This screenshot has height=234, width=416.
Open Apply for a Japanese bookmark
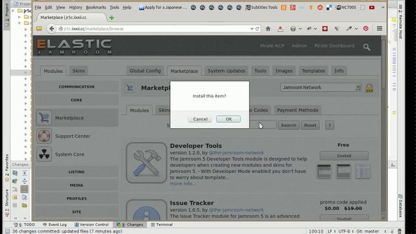coord(163,7)
